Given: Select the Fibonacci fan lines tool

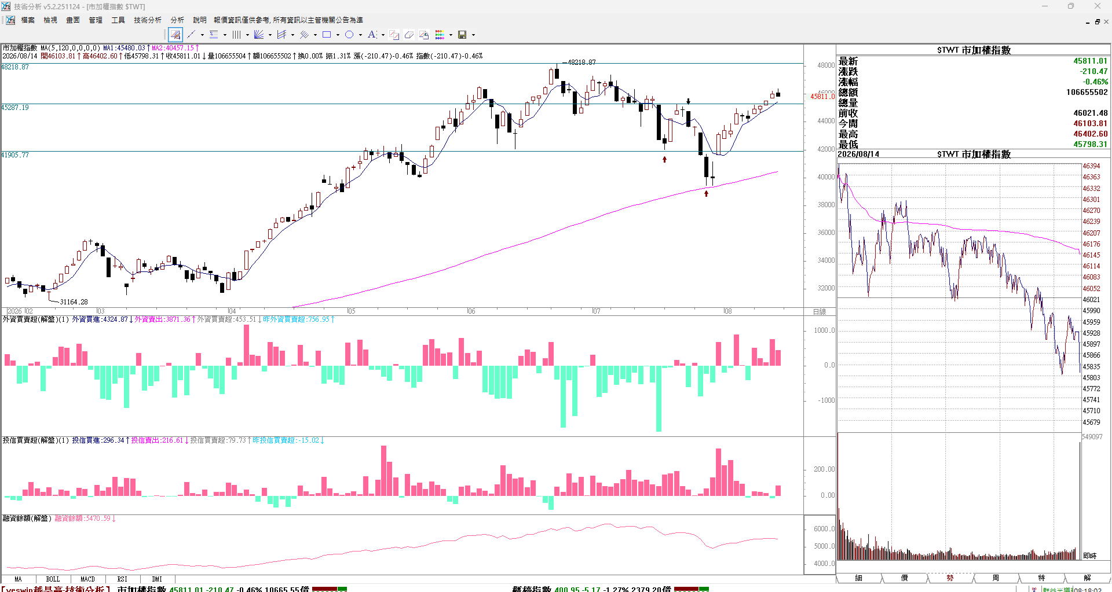Looking at the screenshot, I should [259, 35].
